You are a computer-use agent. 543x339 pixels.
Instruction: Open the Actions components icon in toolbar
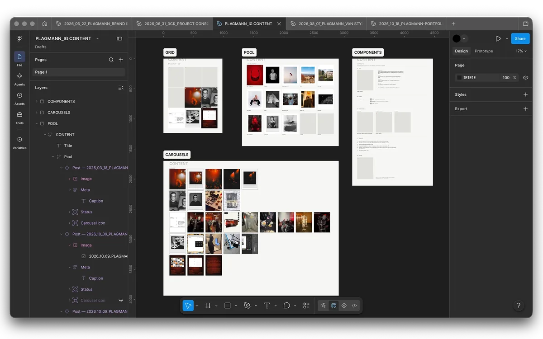pos(306,306)
